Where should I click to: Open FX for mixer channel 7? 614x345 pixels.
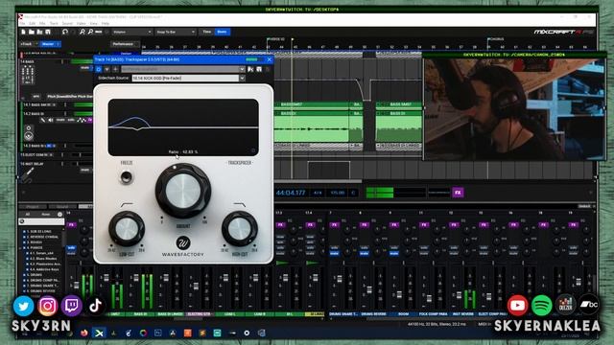click(334, 225)
